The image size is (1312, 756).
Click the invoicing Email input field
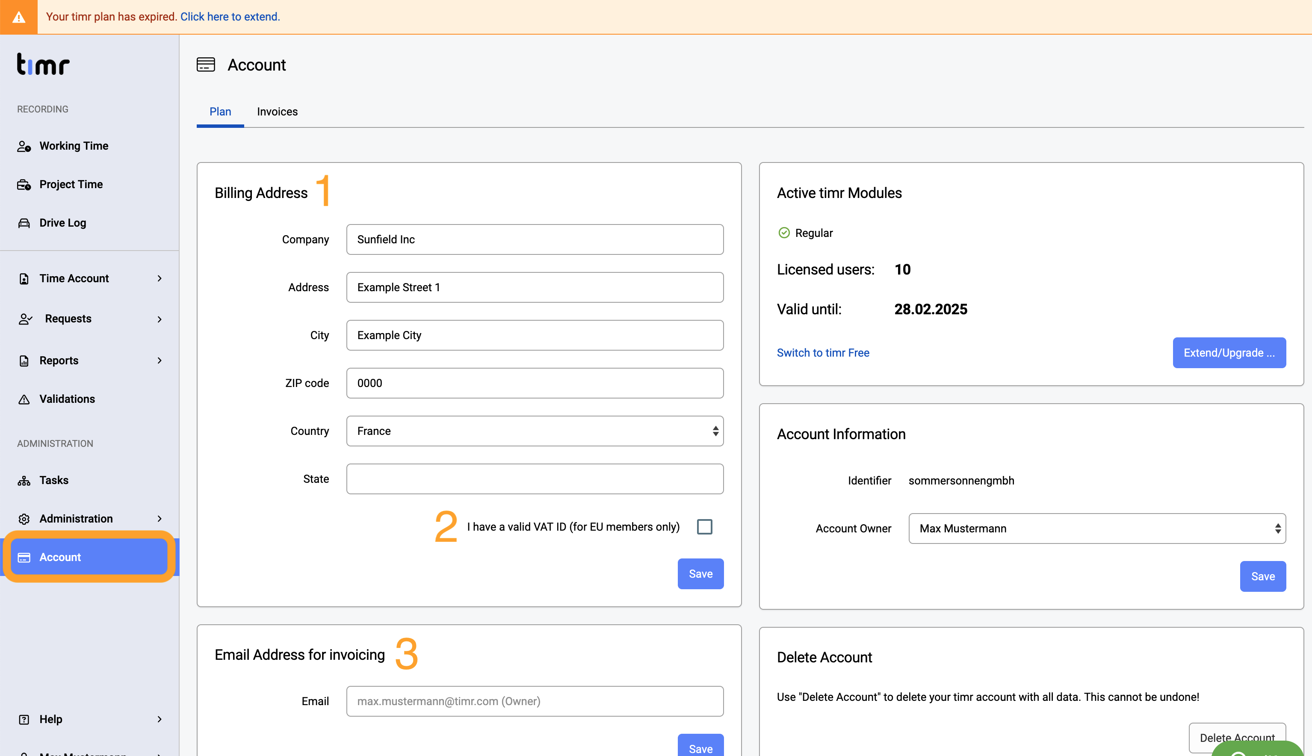click(535, 701)
